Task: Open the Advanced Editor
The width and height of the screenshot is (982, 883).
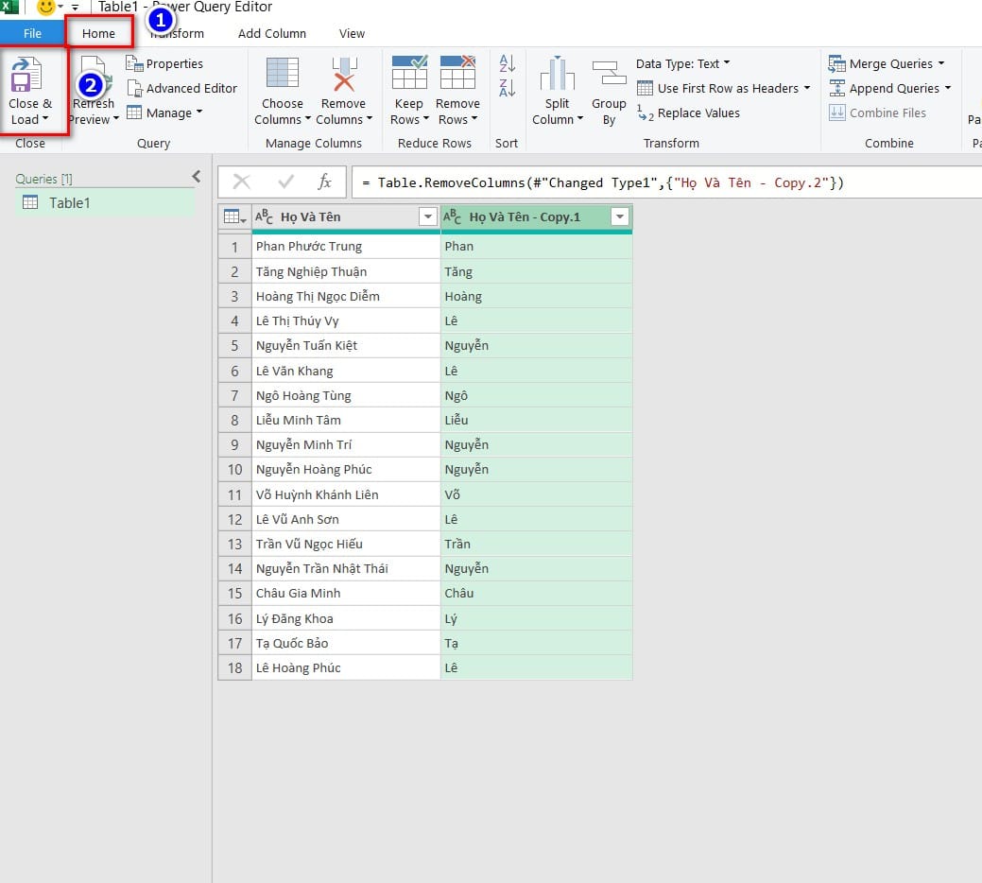Action: (x=182, y=88)
